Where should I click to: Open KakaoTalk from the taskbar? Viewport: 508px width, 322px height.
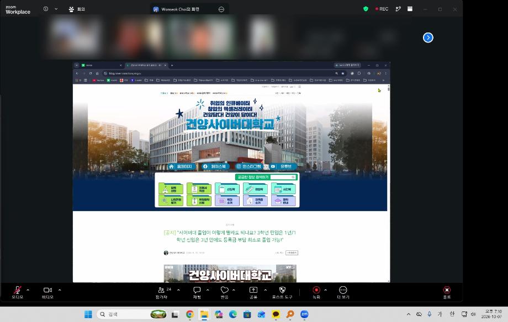coord(276,314)
